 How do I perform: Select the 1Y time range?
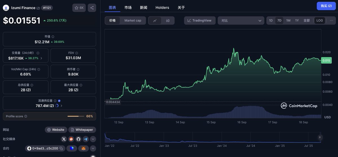point(297,21)
